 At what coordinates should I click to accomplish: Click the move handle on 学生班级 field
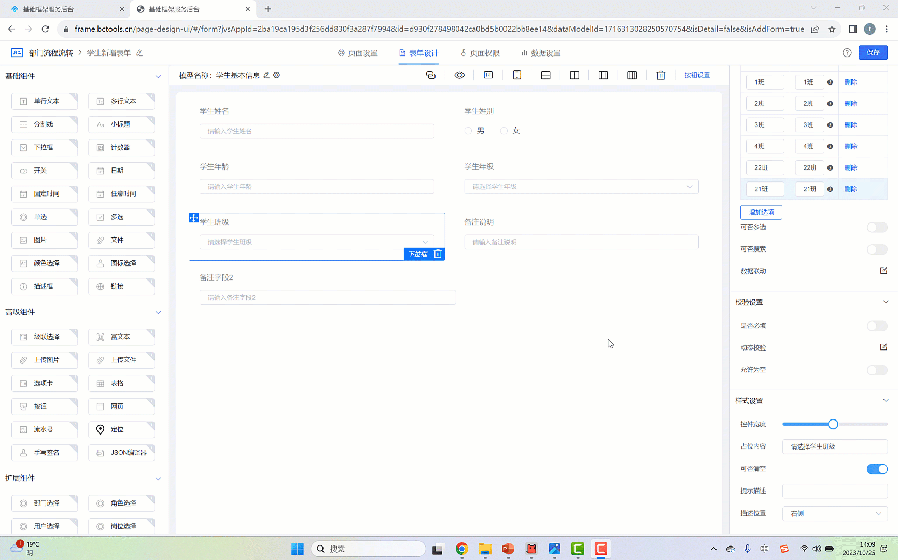point(193,218)
